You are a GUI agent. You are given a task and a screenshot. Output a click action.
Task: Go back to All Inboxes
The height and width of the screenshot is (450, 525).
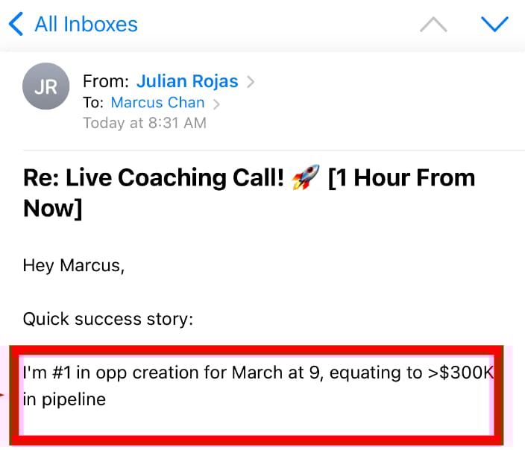click(86, 24)
